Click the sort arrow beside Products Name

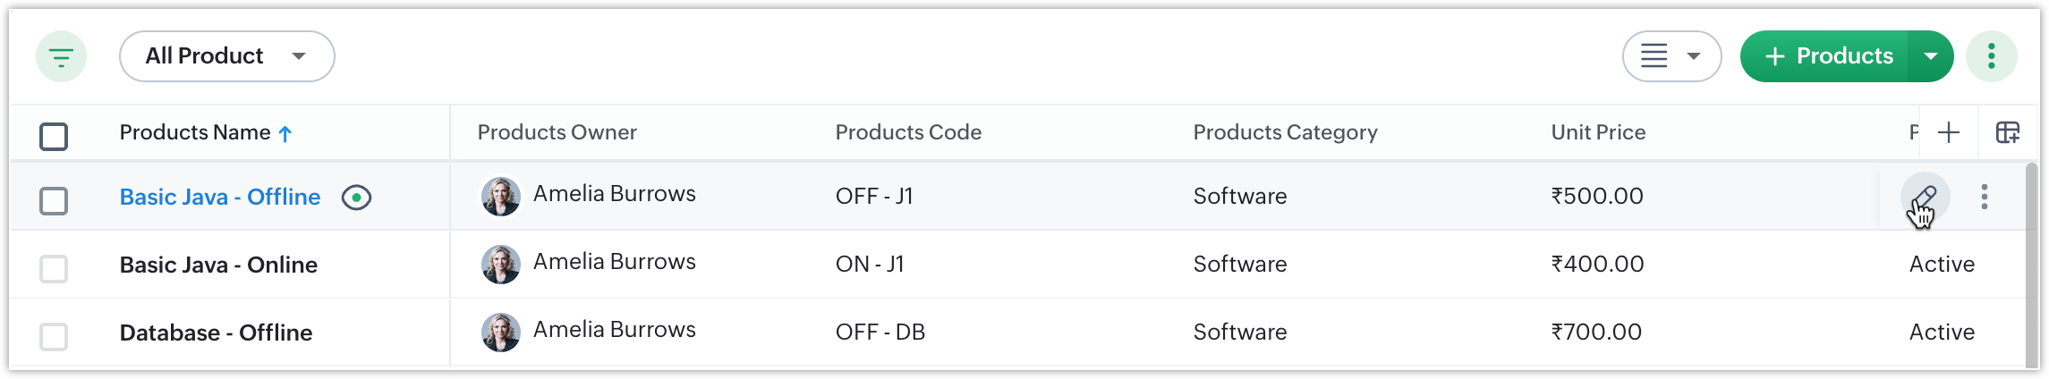pos(285,134)
